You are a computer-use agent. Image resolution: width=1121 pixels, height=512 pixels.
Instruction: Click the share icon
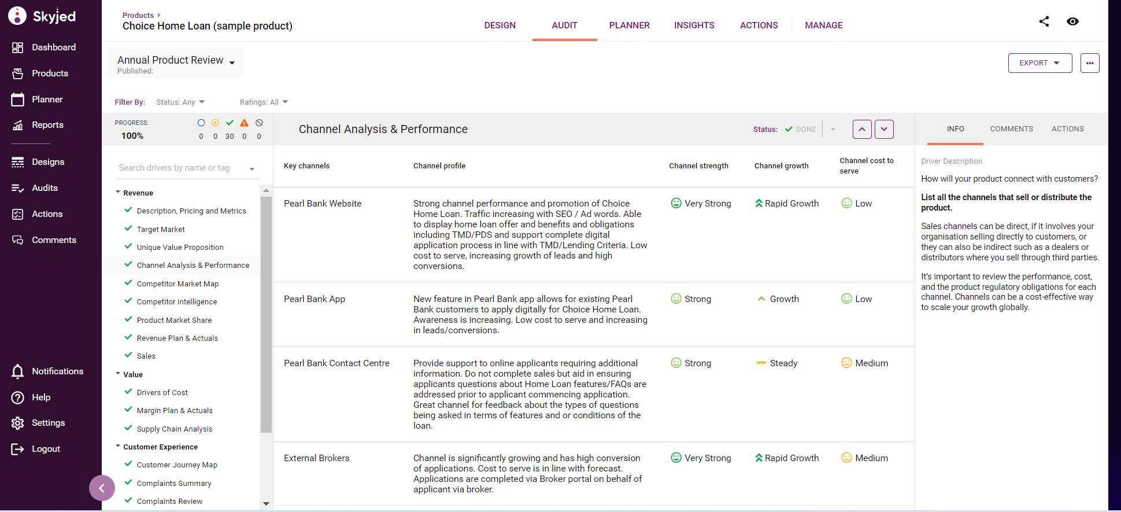1044,21
